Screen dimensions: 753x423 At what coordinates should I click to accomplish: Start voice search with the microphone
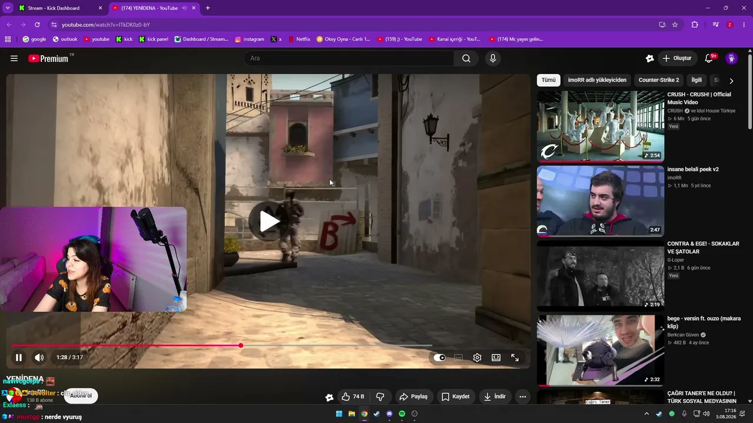[x=493, y=58]
